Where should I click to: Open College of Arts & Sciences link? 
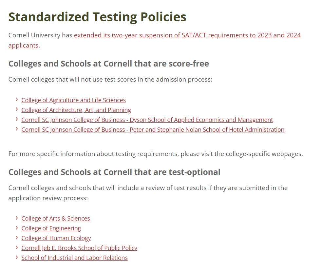coord(56,219)
